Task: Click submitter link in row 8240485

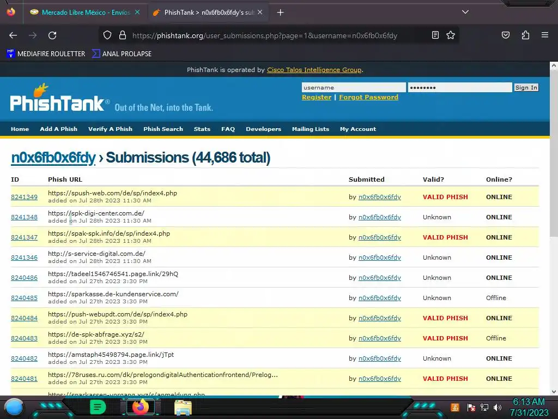Action: pos(380,298)
